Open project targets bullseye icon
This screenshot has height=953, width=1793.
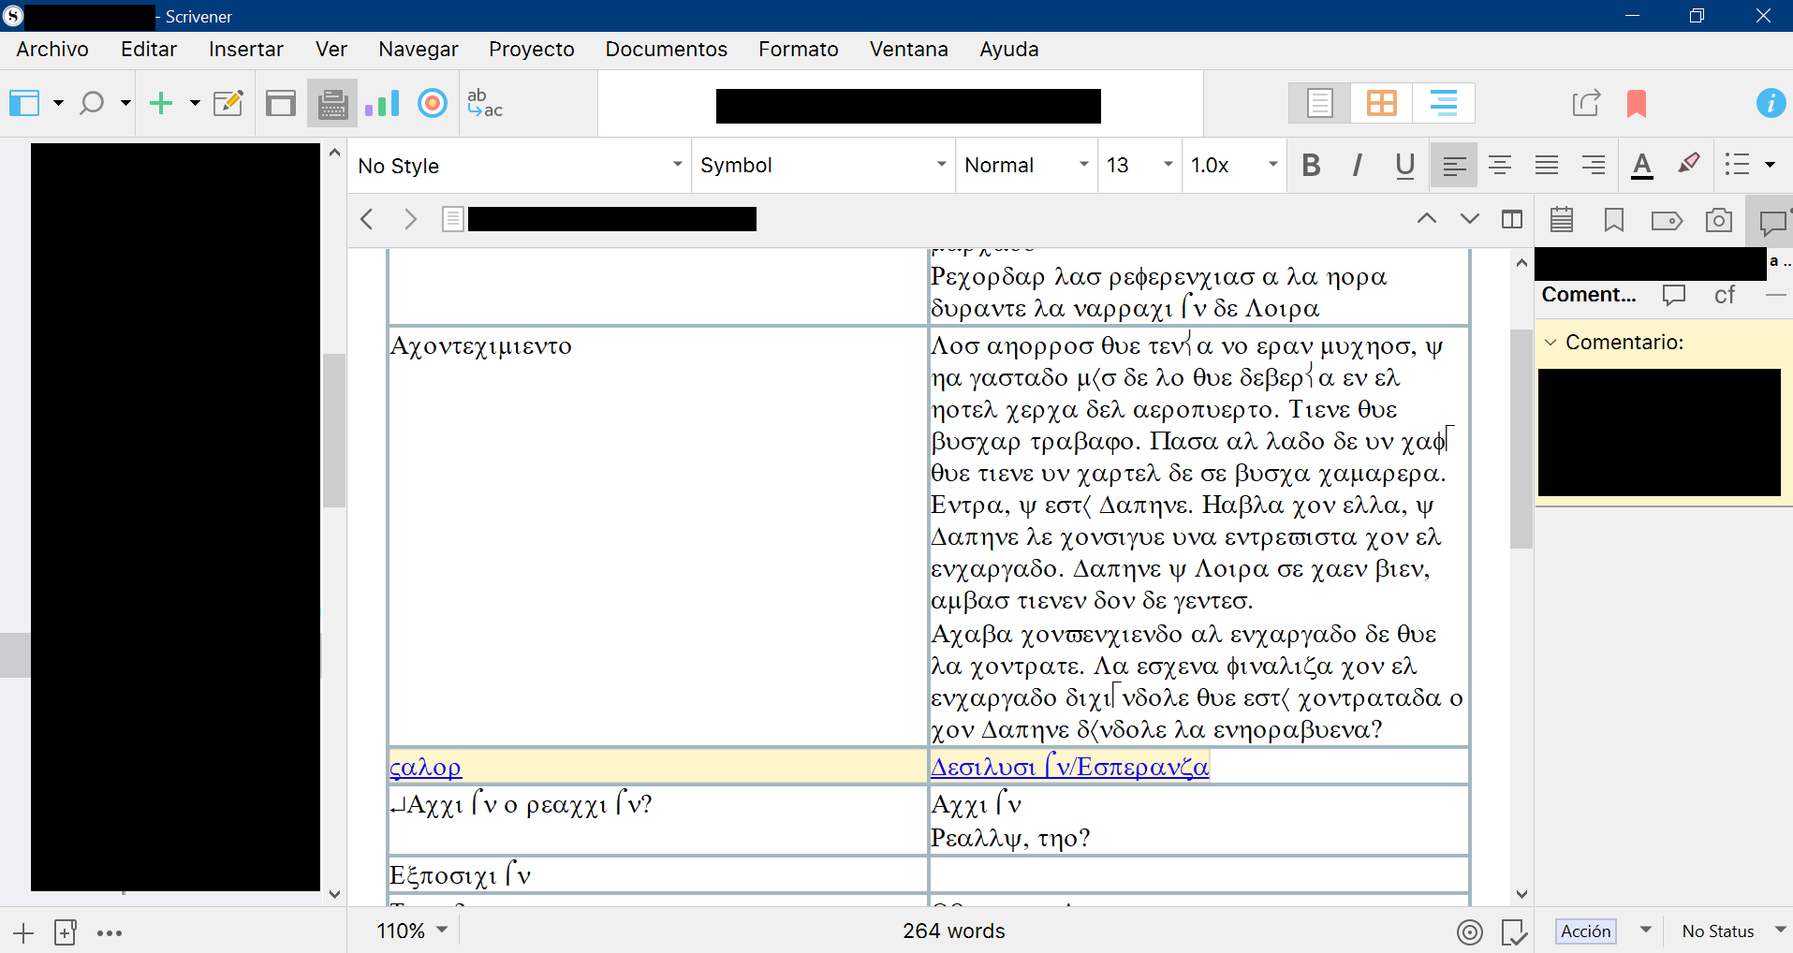[x=433, y=103]
